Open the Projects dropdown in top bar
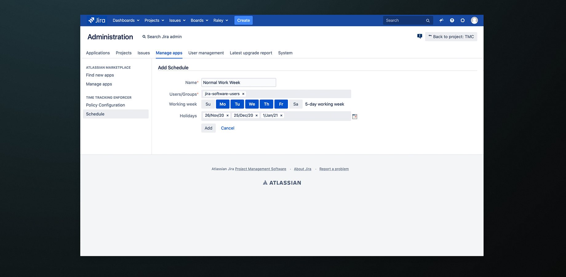 click(154, 20)
